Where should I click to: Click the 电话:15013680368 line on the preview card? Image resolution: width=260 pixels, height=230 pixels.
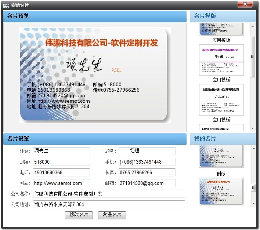(x=48, y=90)
